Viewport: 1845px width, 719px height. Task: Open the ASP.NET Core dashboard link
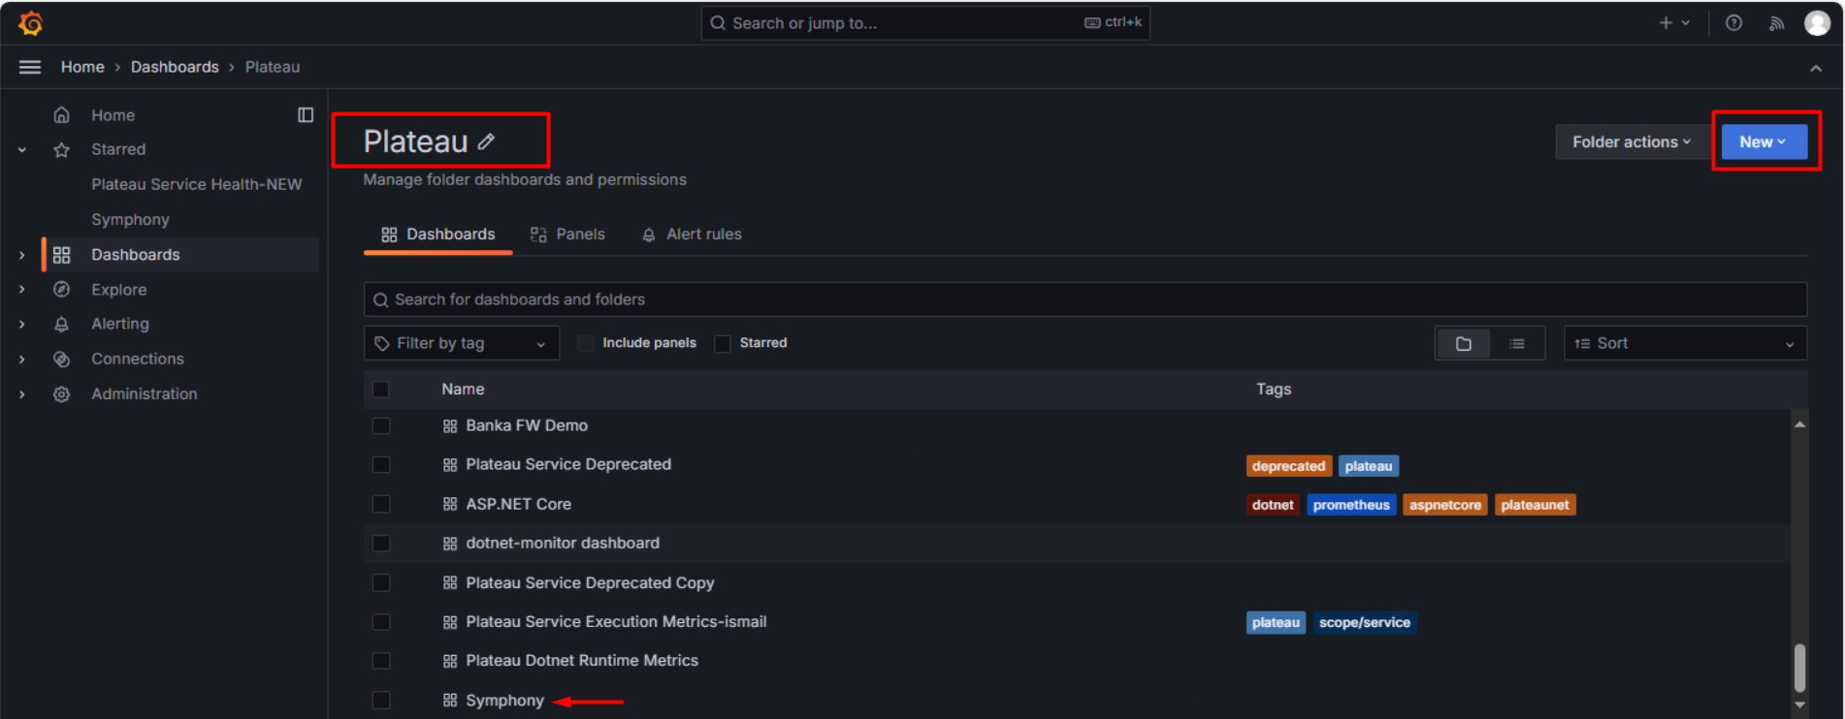pyautogui.click(x=518, y=504)
